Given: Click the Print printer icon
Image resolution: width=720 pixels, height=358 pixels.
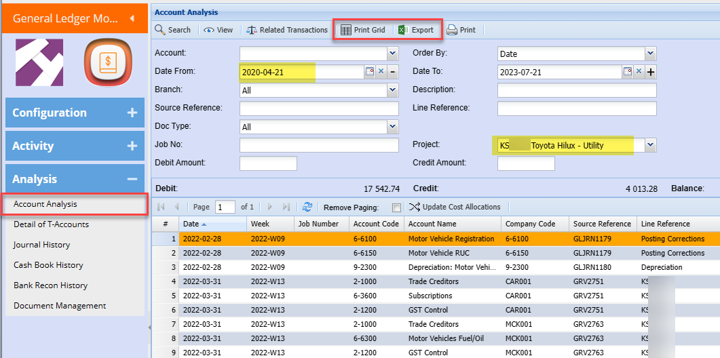Looking at the screenshot, I should point(461,30).
